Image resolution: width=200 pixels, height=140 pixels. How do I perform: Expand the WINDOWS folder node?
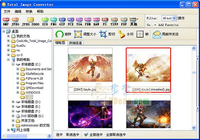click(x=18, y=92)
